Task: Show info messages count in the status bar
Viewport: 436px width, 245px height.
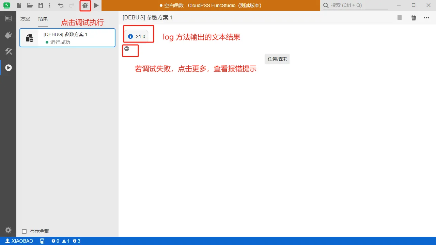Action: coord(76,241)
